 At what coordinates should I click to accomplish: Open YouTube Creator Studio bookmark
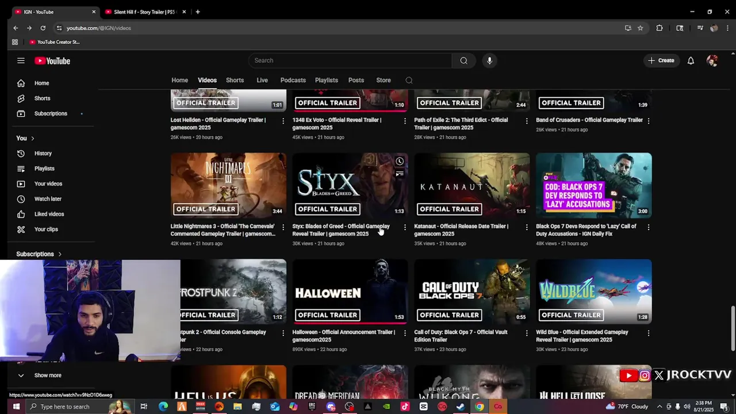(55, 42)
